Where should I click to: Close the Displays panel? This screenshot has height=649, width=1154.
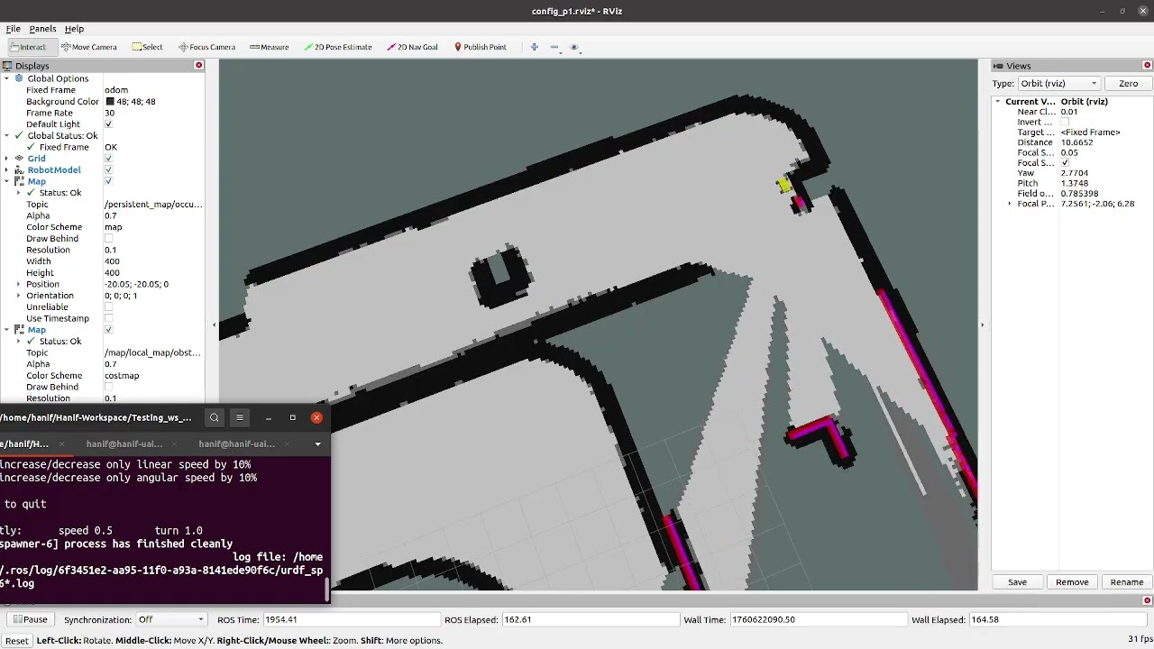pos(199,66)
